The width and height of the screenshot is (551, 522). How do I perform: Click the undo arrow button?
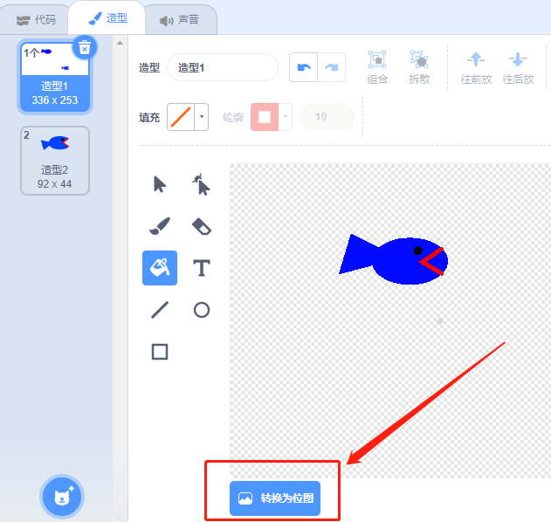(303, 67)
